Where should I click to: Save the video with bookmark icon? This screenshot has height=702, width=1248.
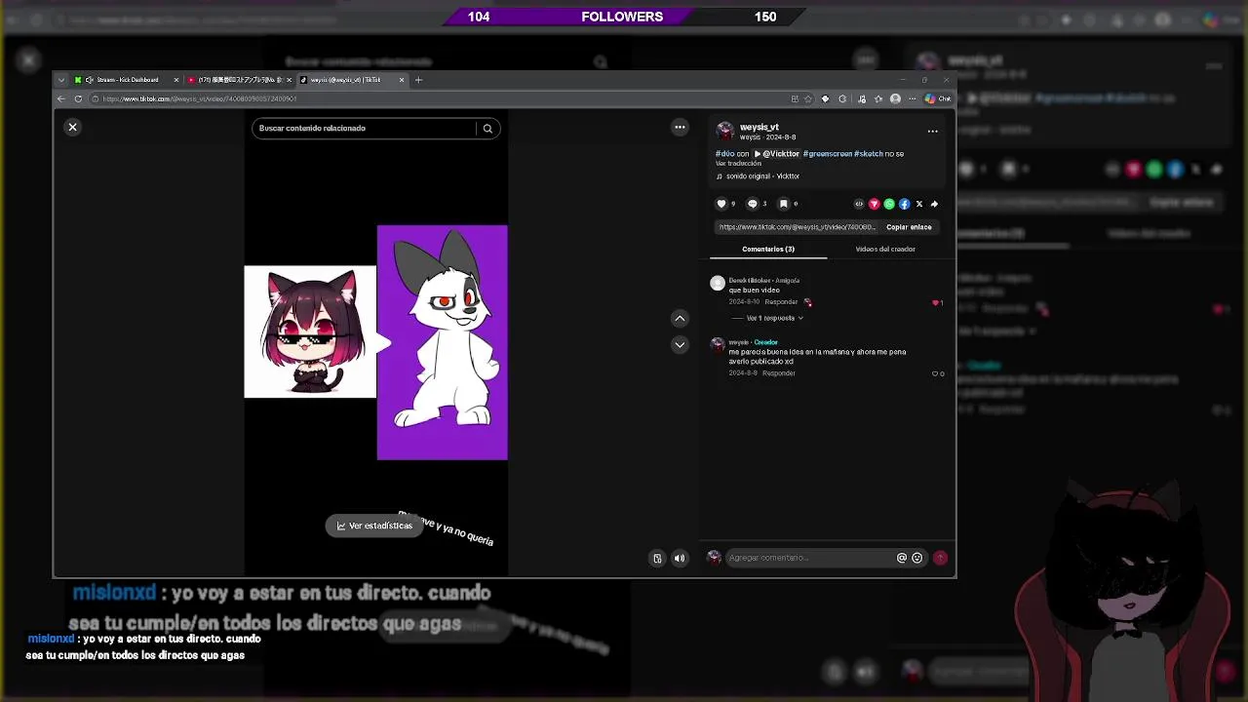coord(783,204)
